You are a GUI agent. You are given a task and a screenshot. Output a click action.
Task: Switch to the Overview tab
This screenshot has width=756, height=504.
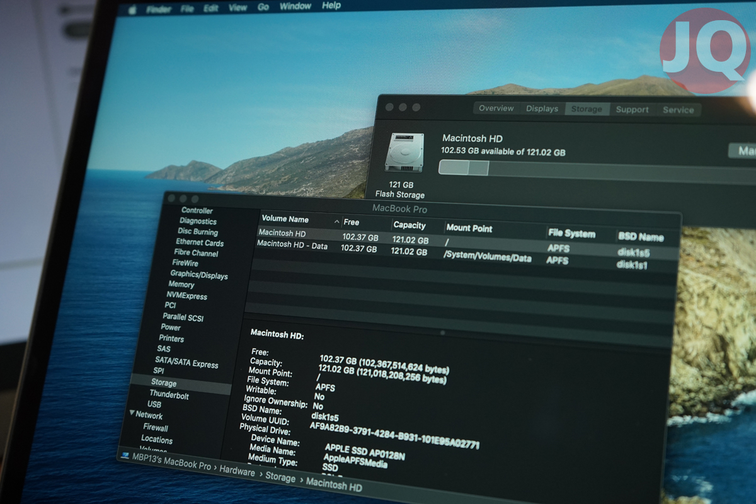tap(496, 108)
